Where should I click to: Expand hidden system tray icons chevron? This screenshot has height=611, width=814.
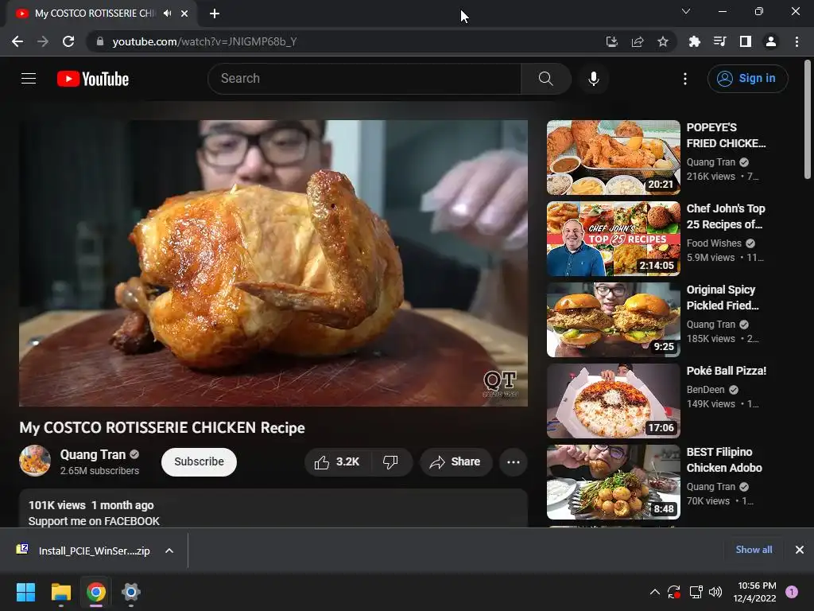pyautogui.click(x=655, y=592)
